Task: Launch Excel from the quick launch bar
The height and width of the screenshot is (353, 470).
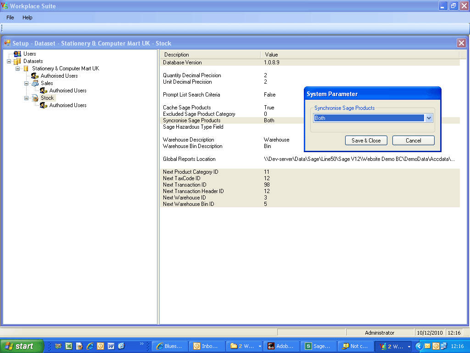Action: click(x=69, y=346)
